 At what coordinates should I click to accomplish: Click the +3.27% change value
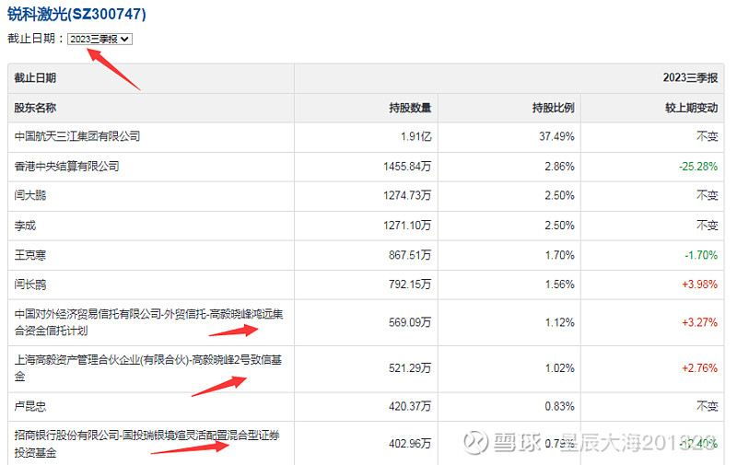click(x=700, y=322)
